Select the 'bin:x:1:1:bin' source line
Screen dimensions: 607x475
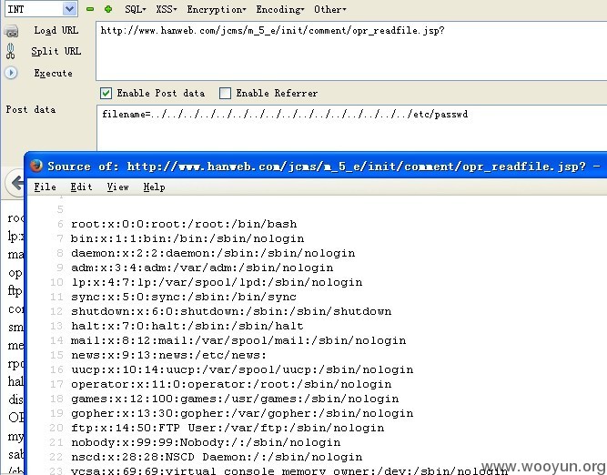pyautogui.click(x=187, y=238)
